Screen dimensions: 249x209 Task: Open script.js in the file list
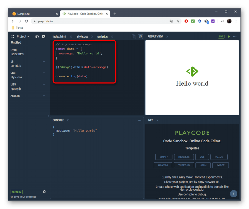pyautogui.click(x=16, y=66)
